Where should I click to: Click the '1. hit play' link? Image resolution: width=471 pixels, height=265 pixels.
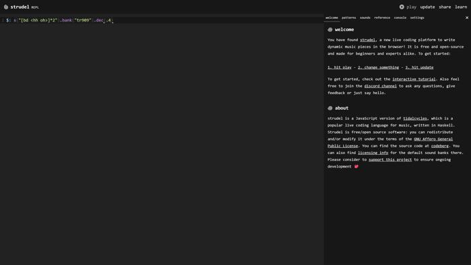click(339, 67)
